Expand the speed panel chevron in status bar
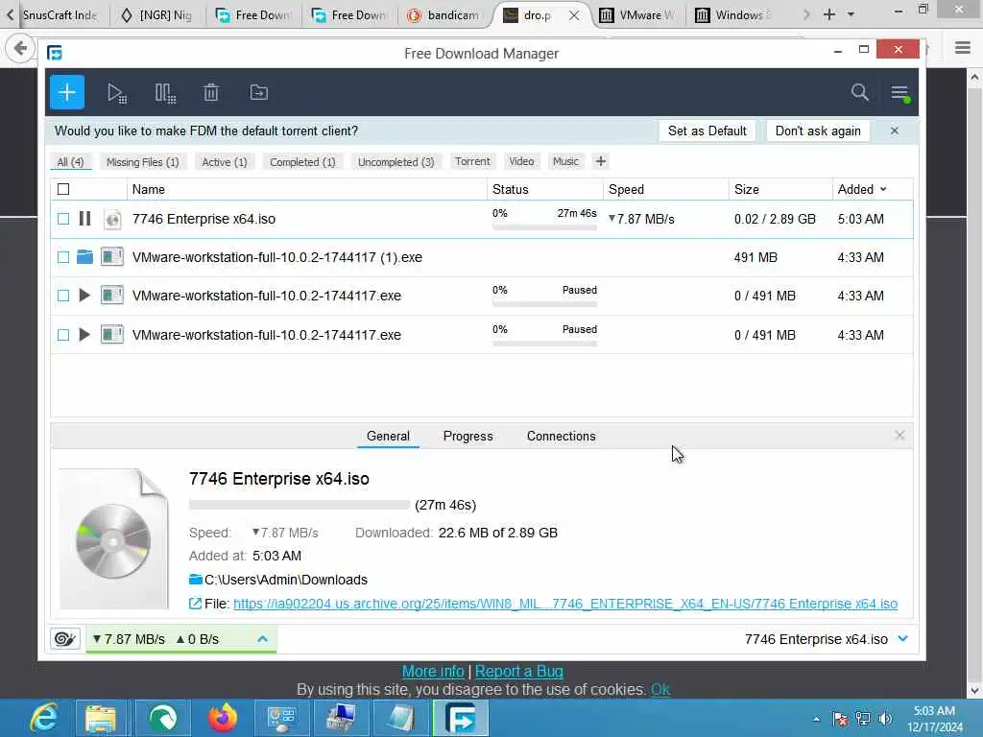983x737 pixels. pos(263,638)
